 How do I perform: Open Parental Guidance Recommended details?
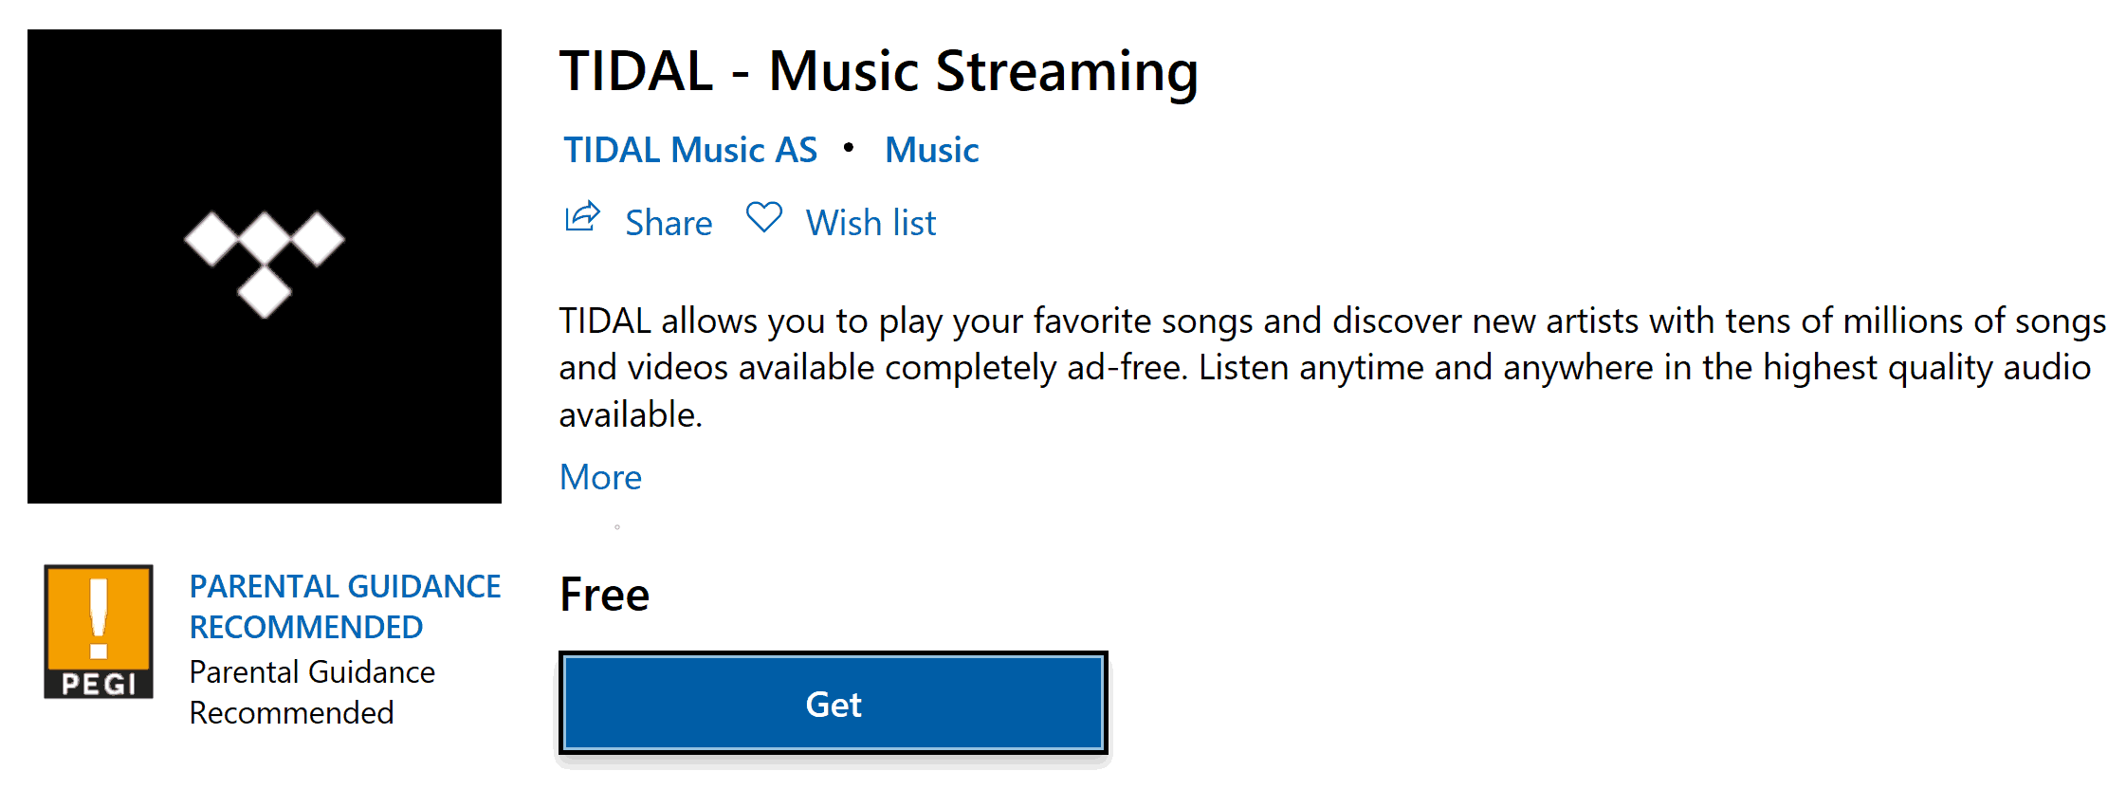(345, 606)
